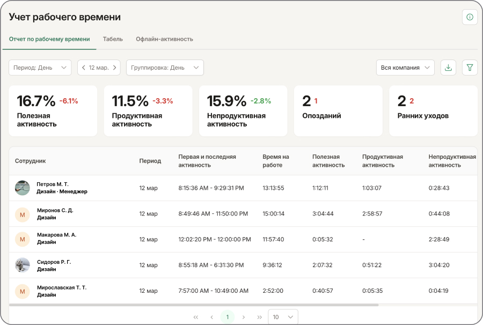Viewport: 483px width, 325px height.
Task: Open the Период: День dropdown
Action: tap(40, 68)
